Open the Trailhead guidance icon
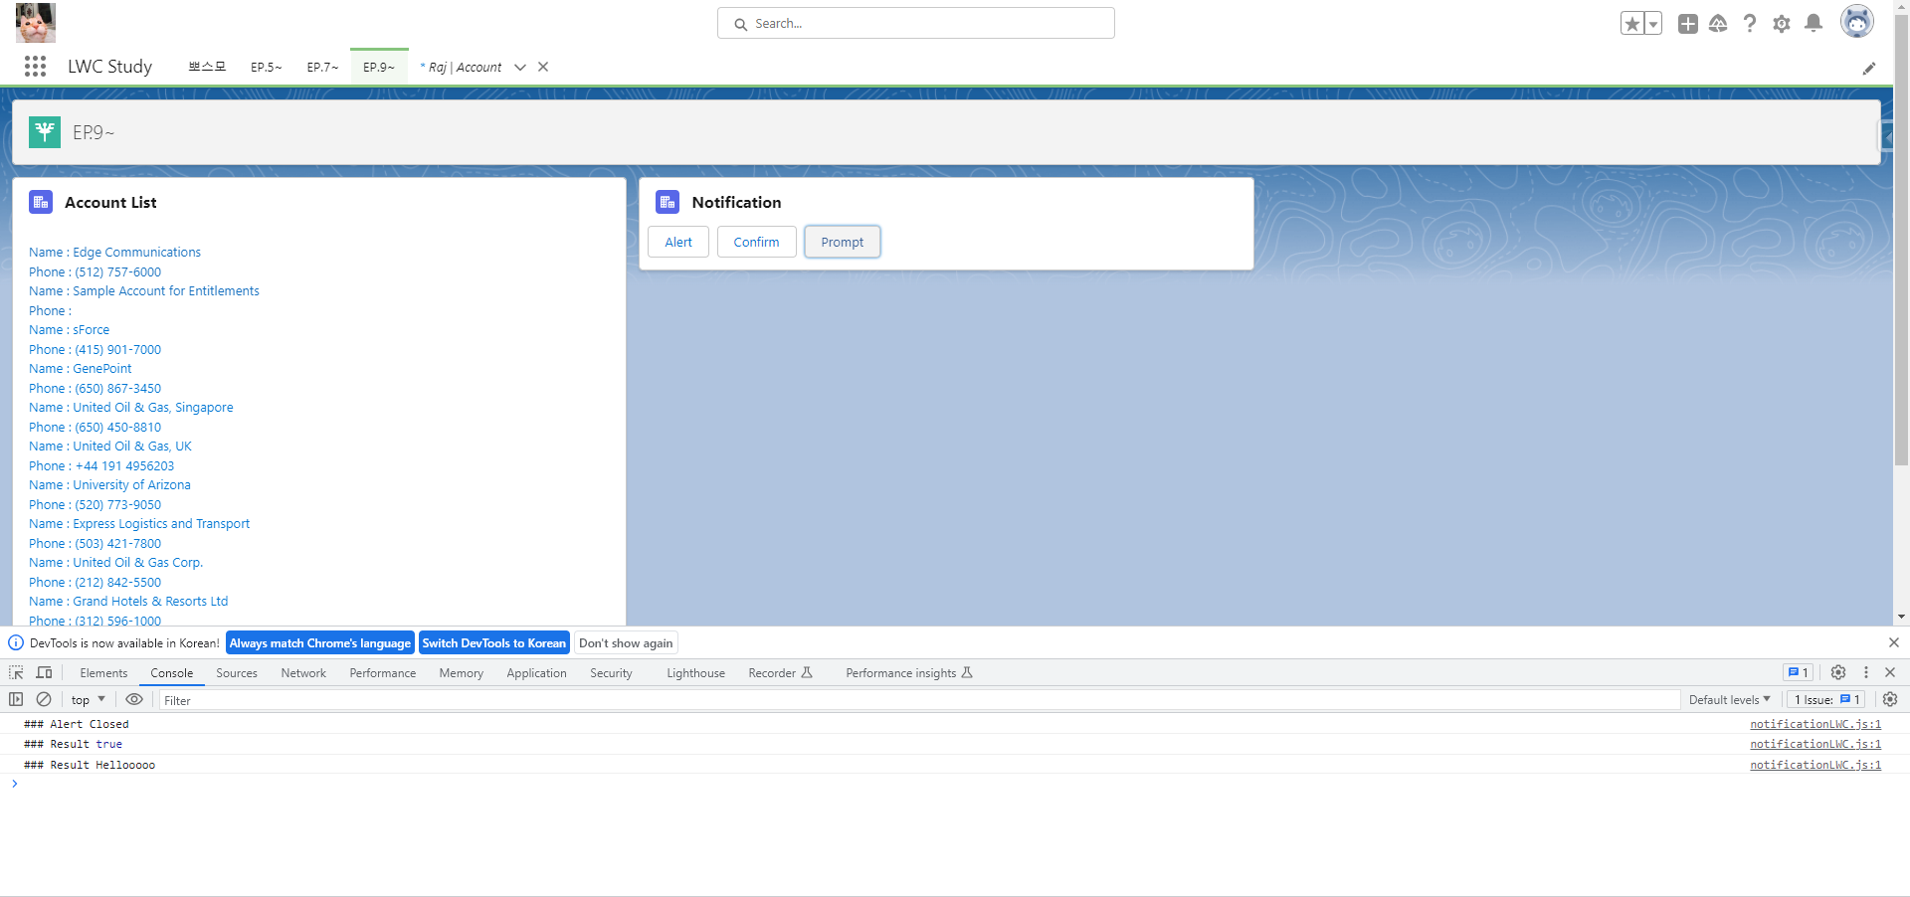The height and width of the screenshot is (897, 1910). tap(1718, 24)
